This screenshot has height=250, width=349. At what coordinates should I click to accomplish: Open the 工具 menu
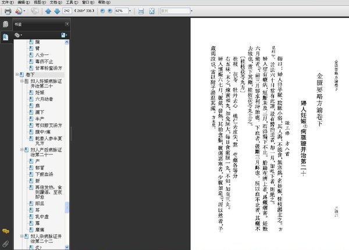tap(72, 2)
